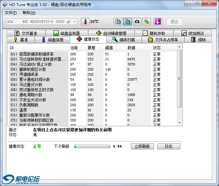Screen dimensions: 219x186
Task: Select row (C2) 温度
Action: 93,110
